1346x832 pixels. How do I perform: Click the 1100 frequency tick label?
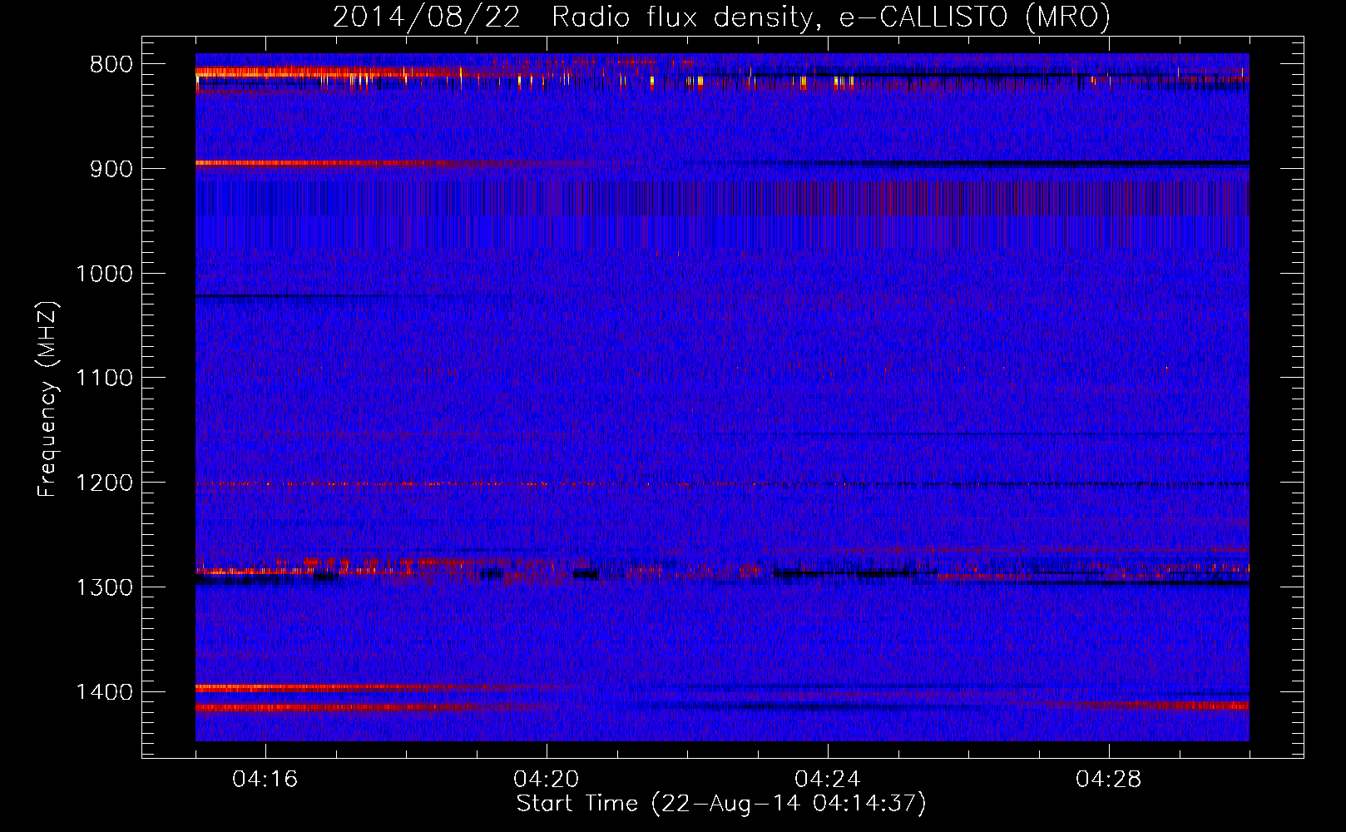pyautogui.click(x=104, y=379)
